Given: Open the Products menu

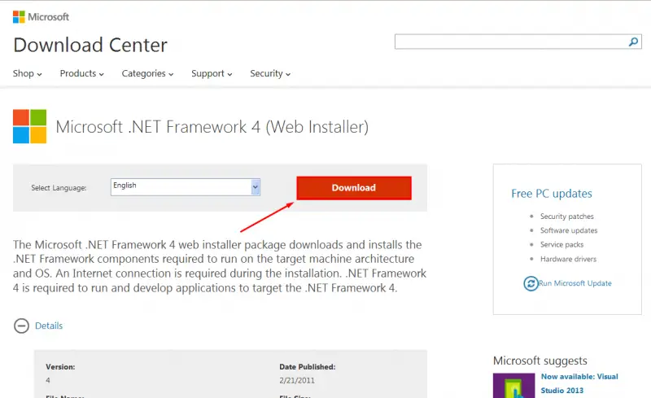Looking at the screenshot, I should point(82,73).
